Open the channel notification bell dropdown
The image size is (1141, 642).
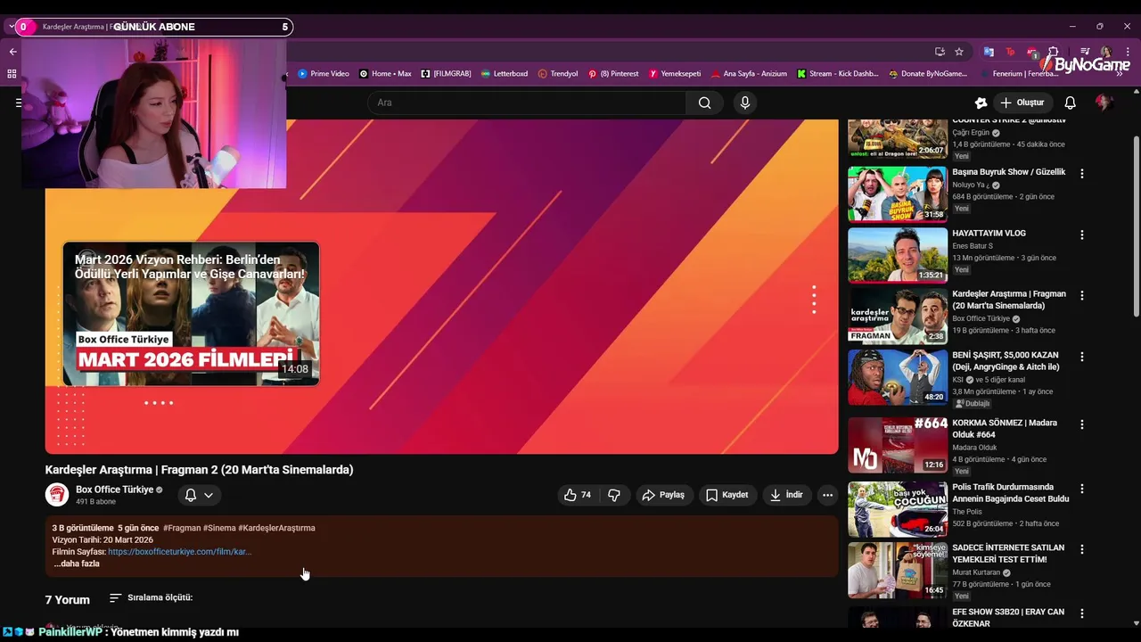click(x=199, y=495)
